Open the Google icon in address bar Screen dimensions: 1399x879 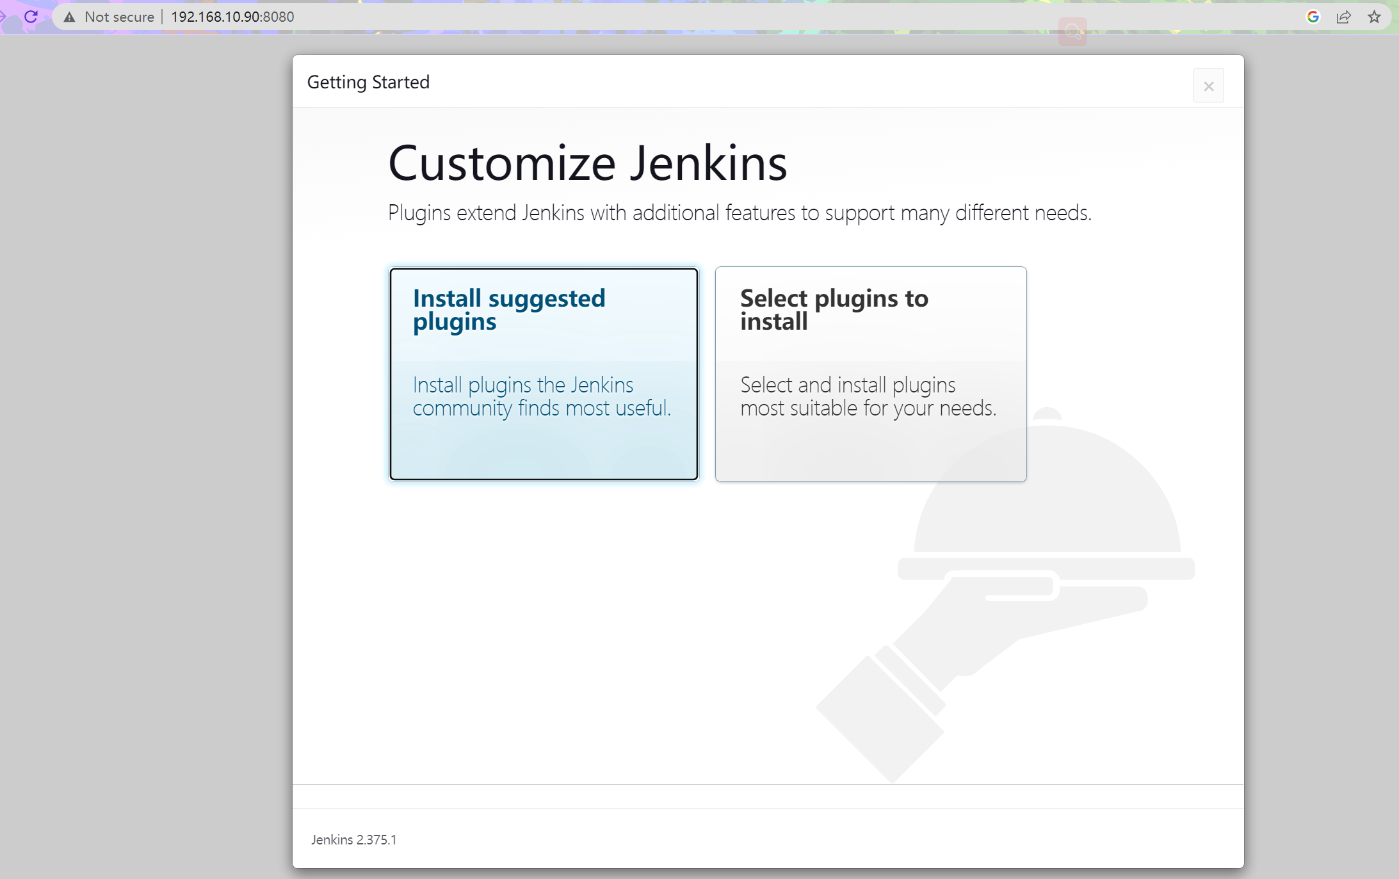(x=1313, y=17)
